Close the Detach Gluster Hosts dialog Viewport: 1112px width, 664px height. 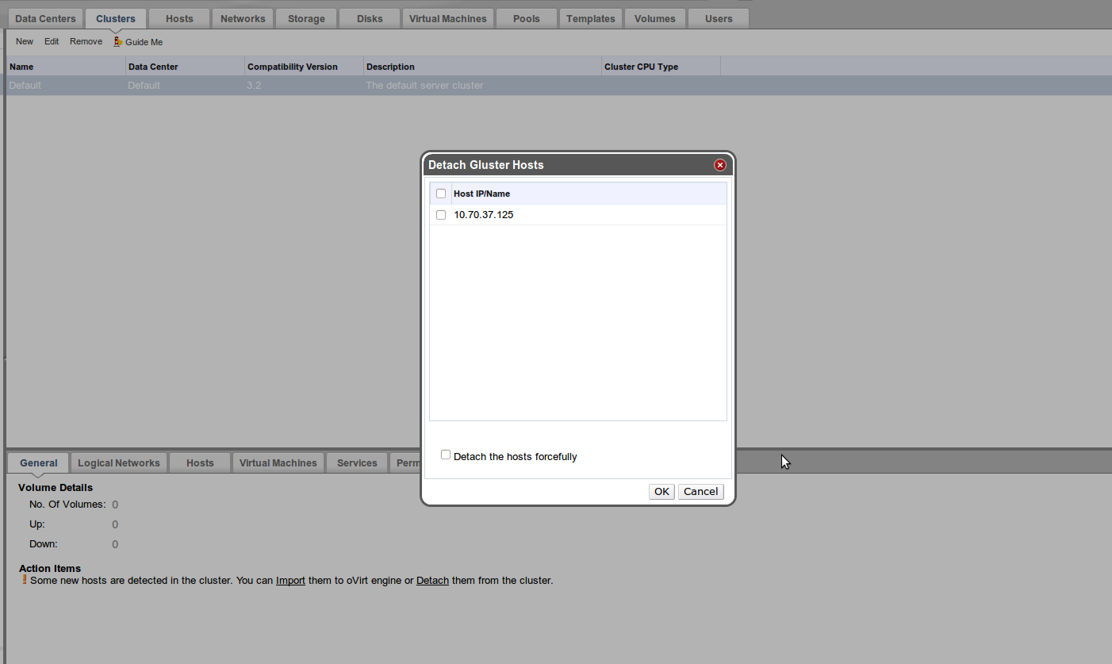coord(720,165)
